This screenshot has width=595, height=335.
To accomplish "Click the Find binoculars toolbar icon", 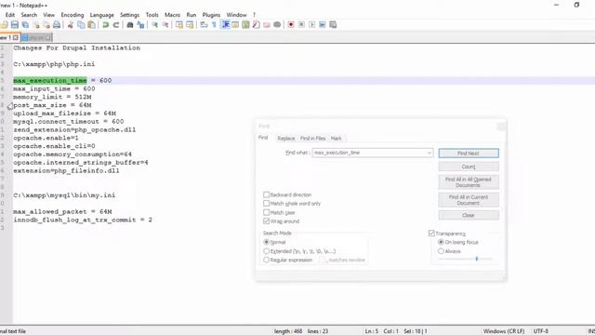I will pos(130,25).
